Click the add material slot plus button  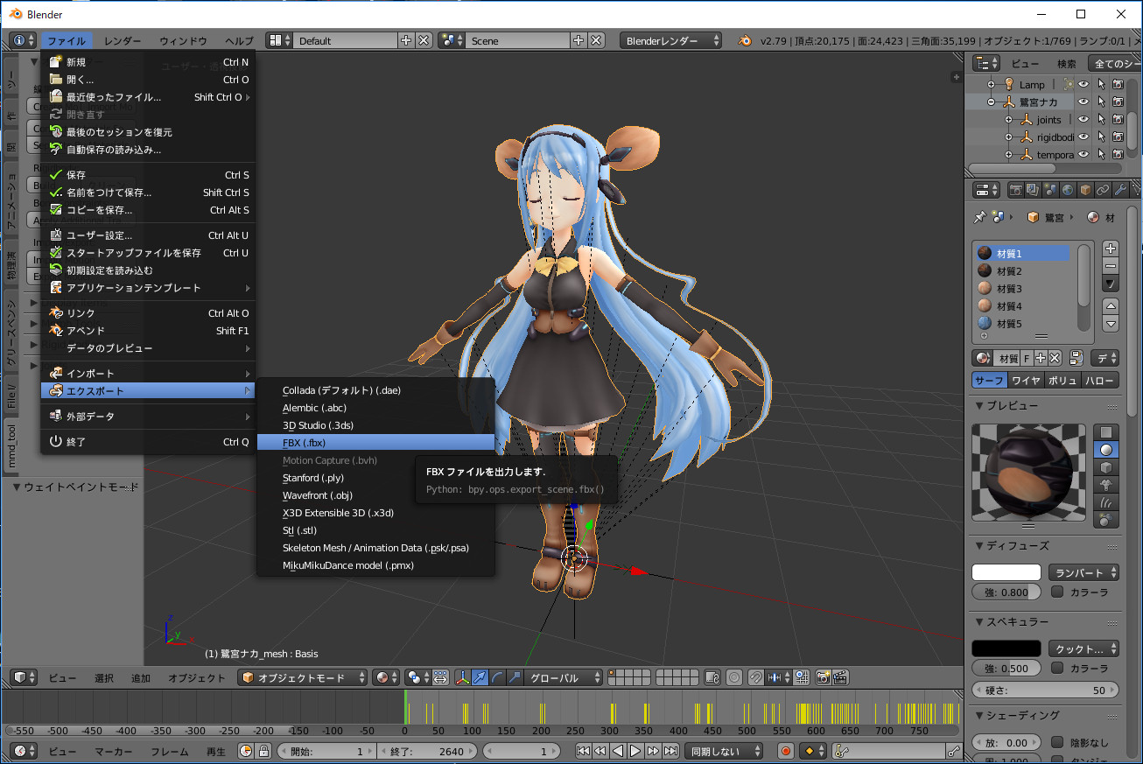pyautogui.click(x=1111, y=249)
